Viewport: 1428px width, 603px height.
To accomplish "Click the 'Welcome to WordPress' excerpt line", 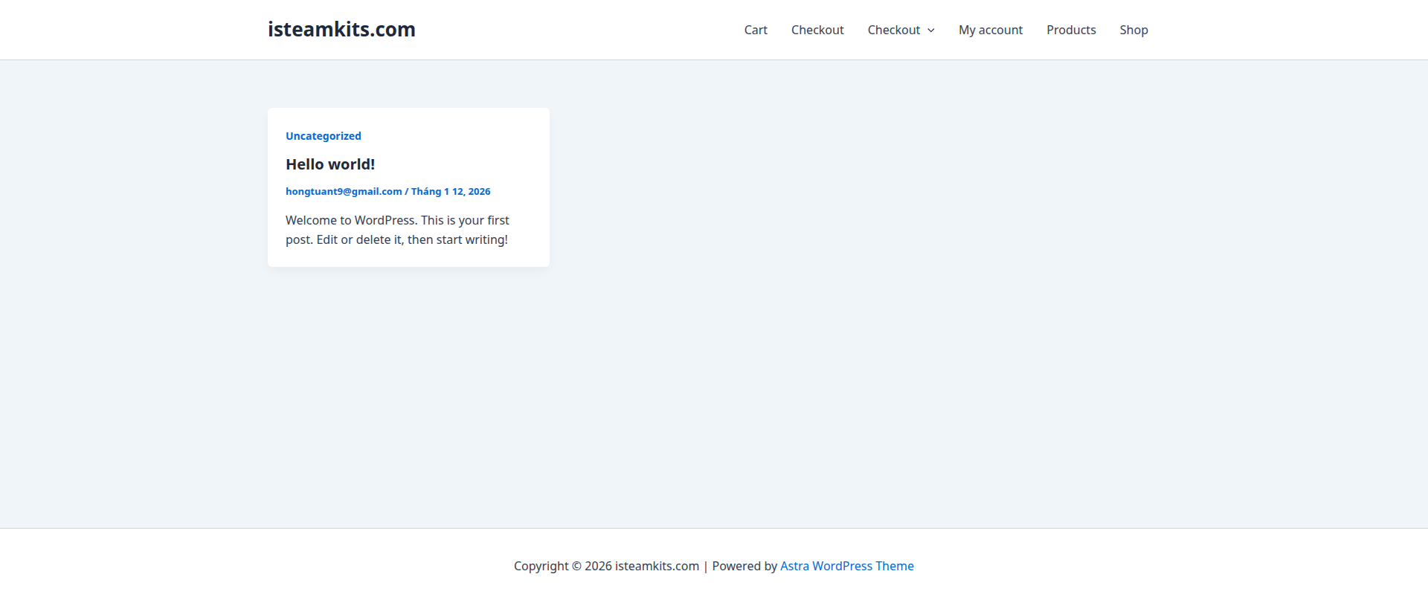I will [396, 221].
